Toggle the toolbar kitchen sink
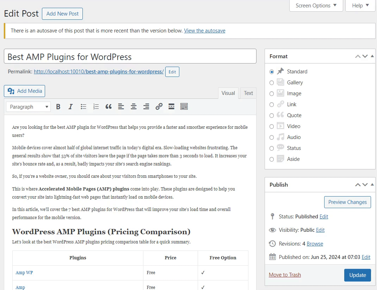 pyautogui.click(x=184, y=107)
